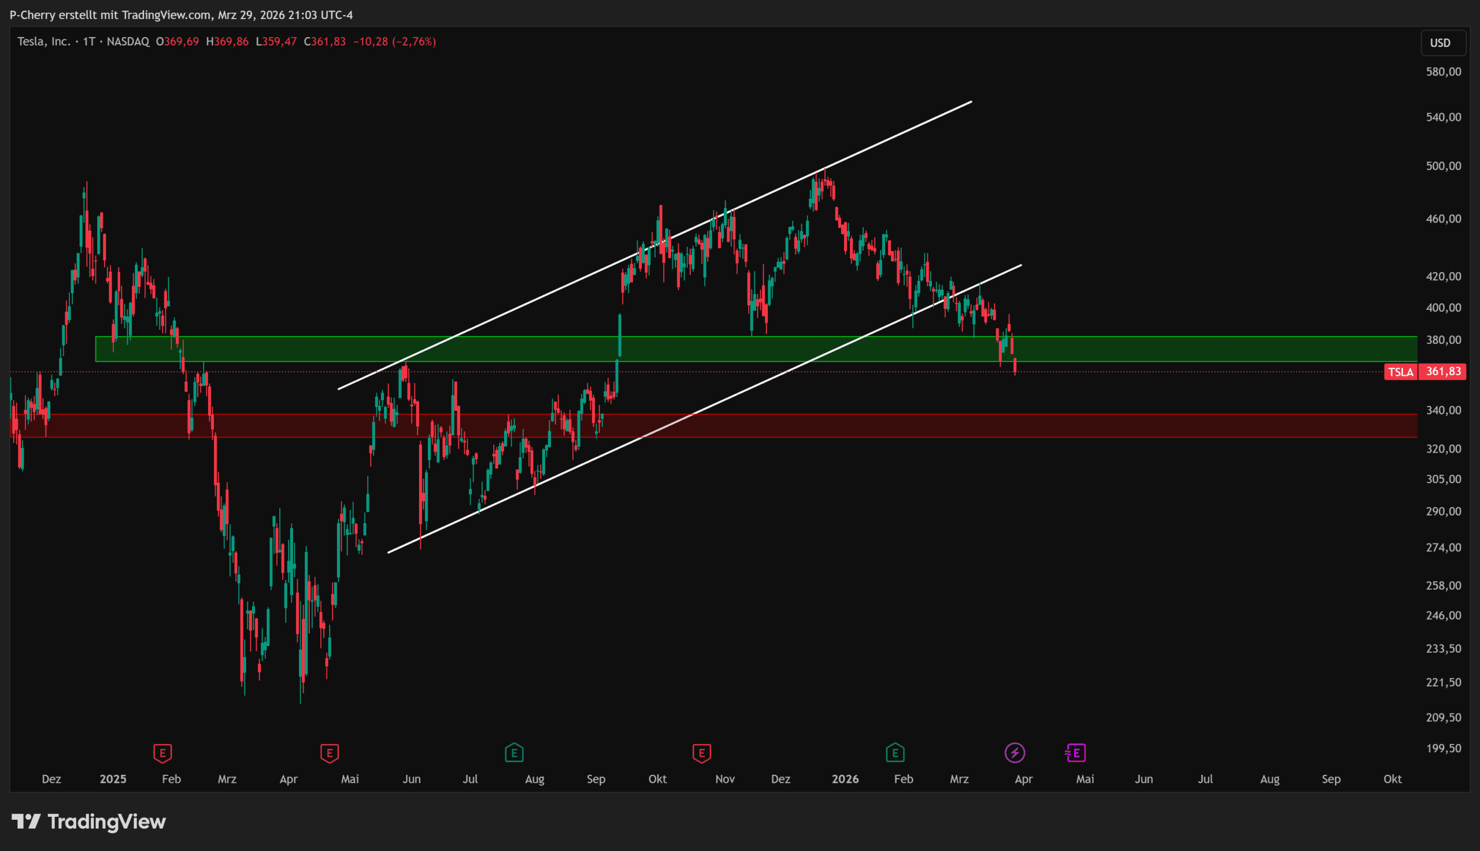Click the 361,83 current price tag
The image size is (1480, 851).
tap(1443, 372)
